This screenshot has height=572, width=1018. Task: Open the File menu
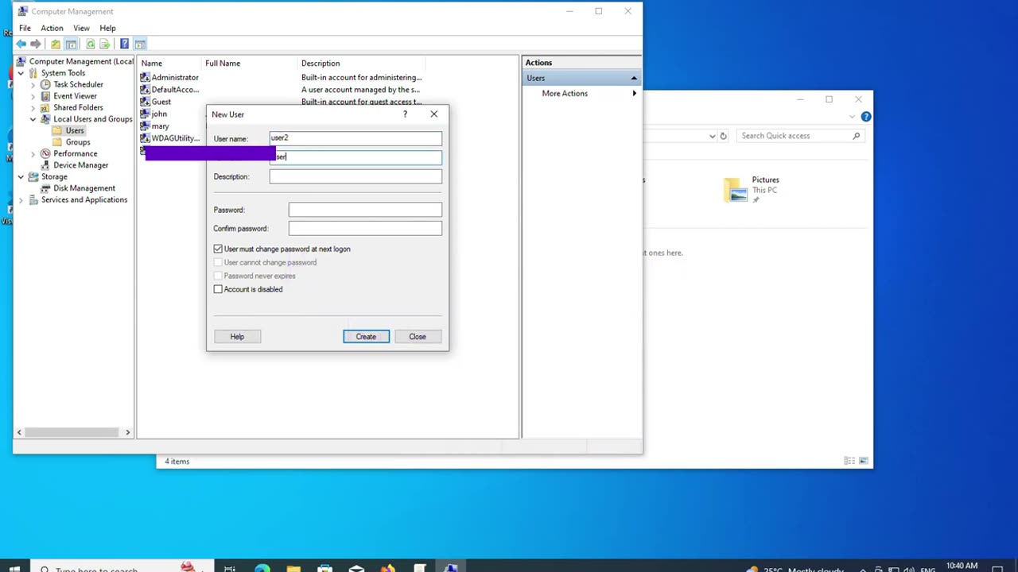(x=25, y=28)
